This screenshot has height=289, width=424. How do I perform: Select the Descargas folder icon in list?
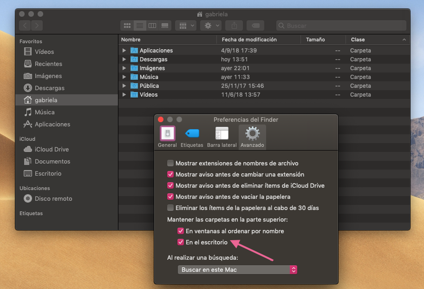point(134,59)
